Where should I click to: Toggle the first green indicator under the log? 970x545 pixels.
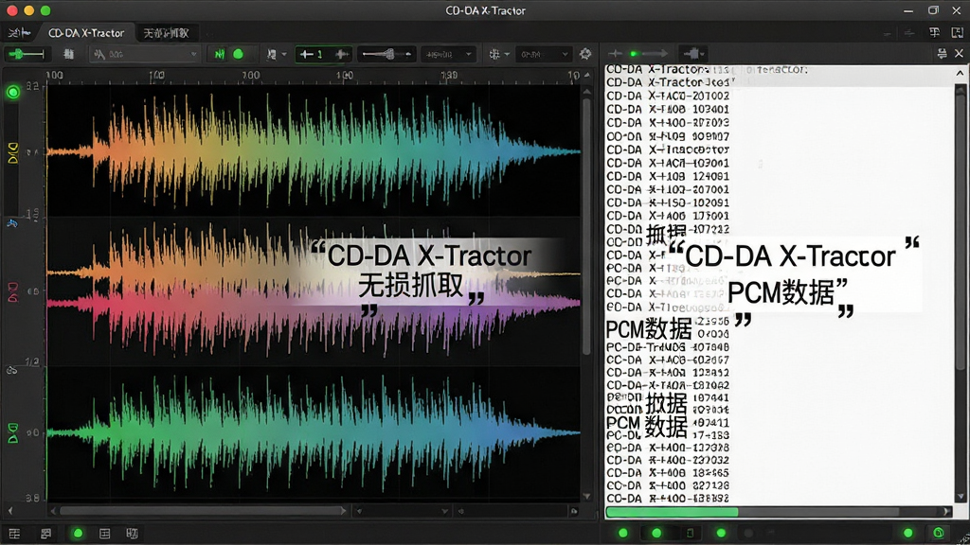point(623,533)
